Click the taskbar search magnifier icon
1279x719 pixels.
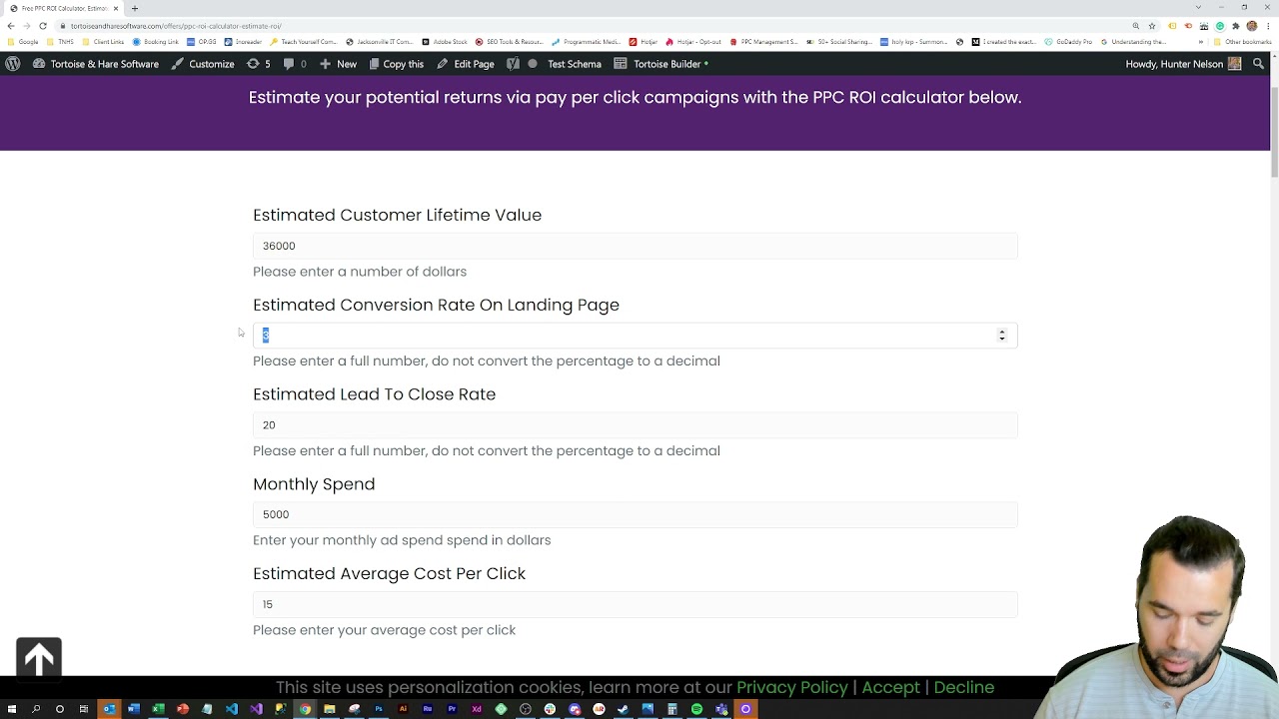click(x=36, y=709)
